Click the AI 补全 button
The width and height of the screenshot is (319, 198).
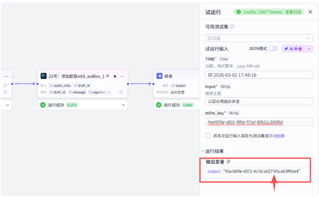point(293,49)
